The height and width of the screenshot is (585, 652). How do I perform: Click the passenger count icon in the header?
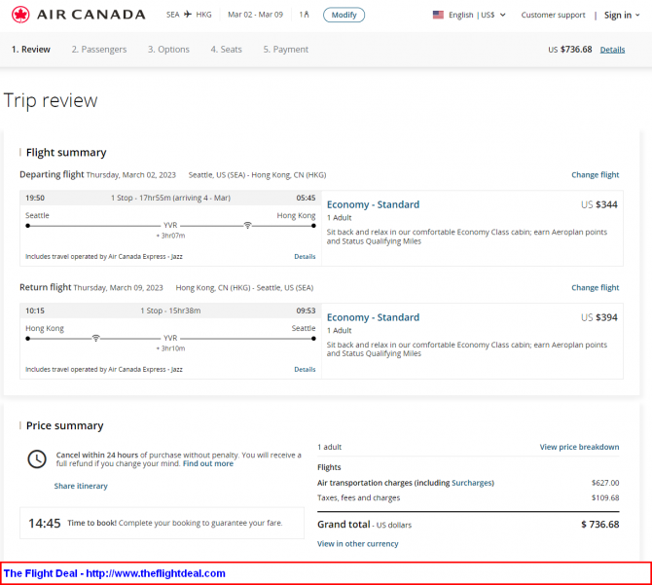(305, 15)
